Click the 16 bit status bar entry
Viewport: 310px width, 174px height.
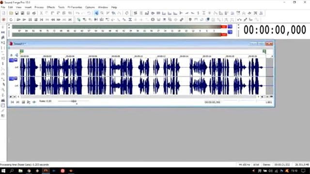(x=256, y=164)
